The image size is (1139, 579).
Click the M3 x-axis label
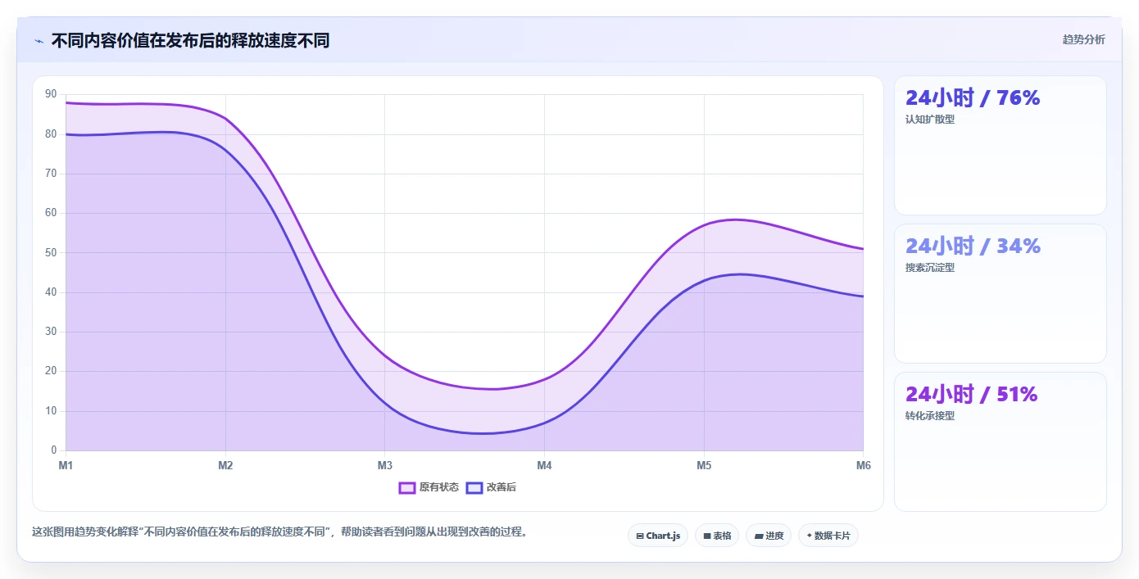click(x=385, y=465)
